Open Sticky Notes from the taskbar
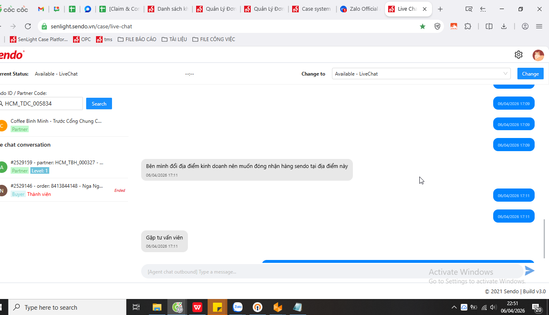 pyautogui.click(x=217, y=307)
